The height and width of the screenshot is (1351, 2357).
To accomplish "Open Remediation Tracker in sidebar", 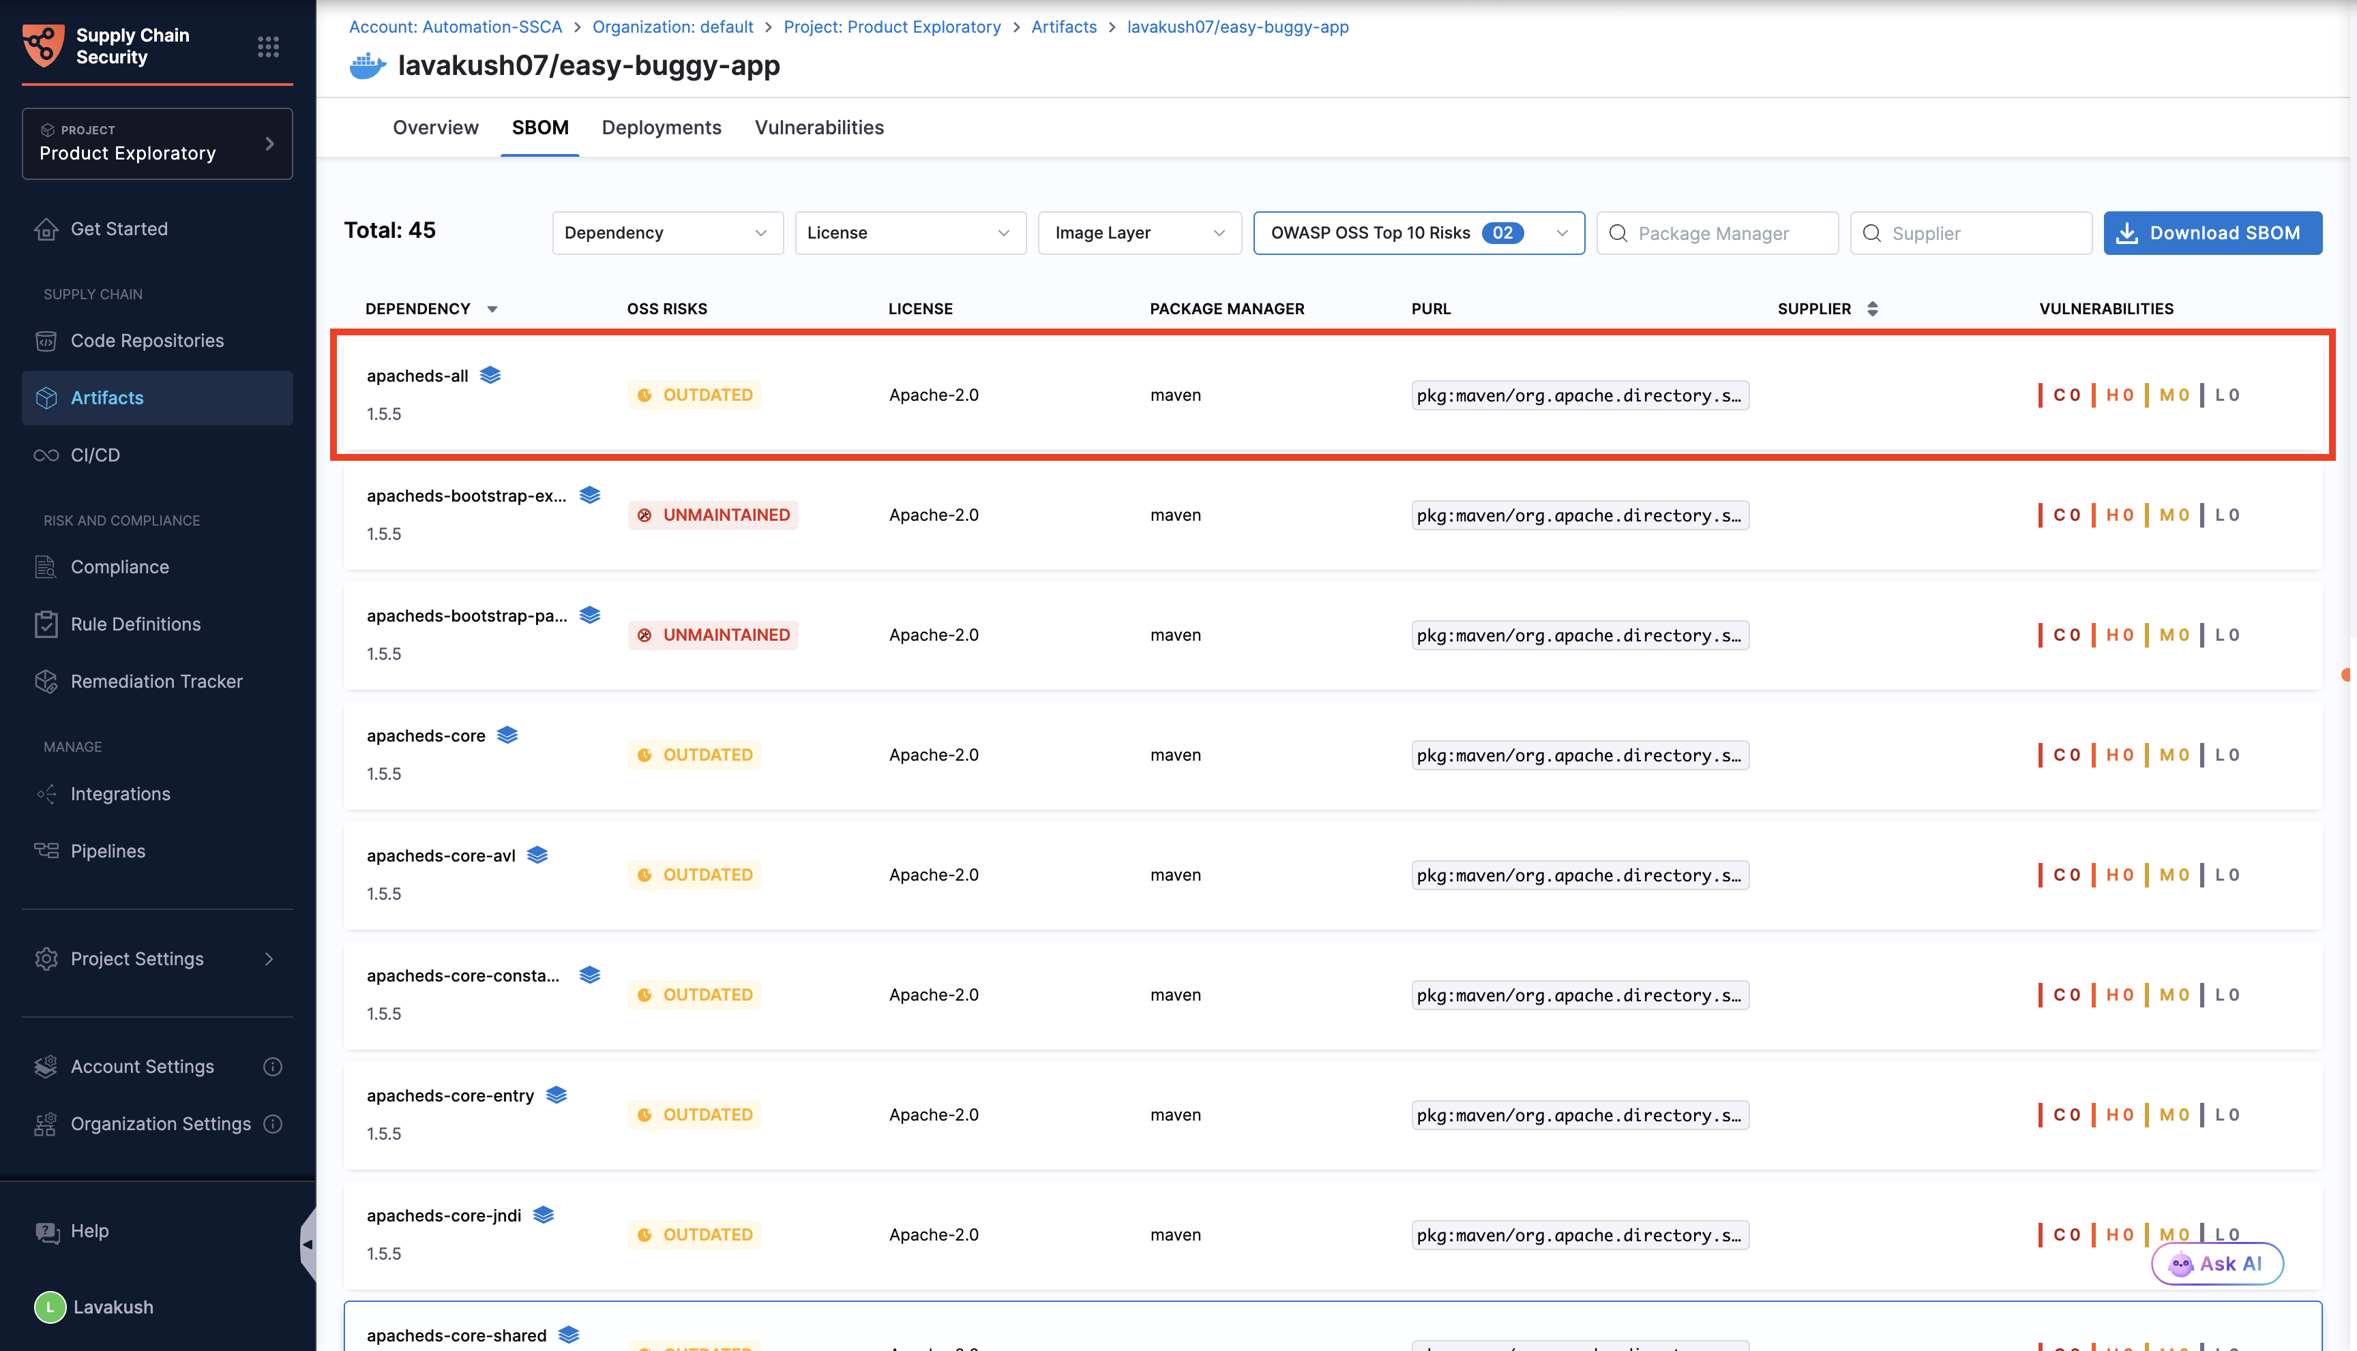I will [156, 681].
